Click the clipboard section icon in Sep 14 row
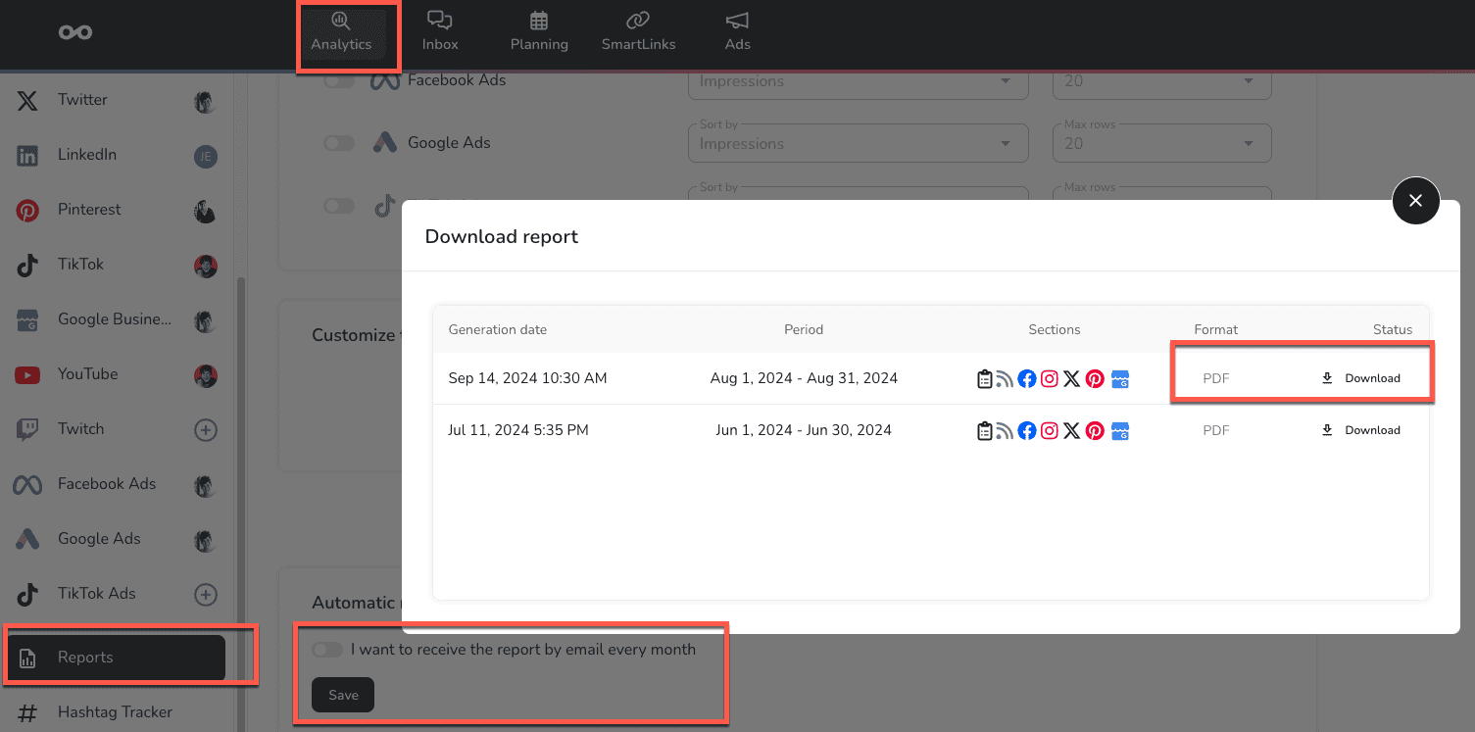The width and height of the screenshot is (1475, 732). point(985,378)
